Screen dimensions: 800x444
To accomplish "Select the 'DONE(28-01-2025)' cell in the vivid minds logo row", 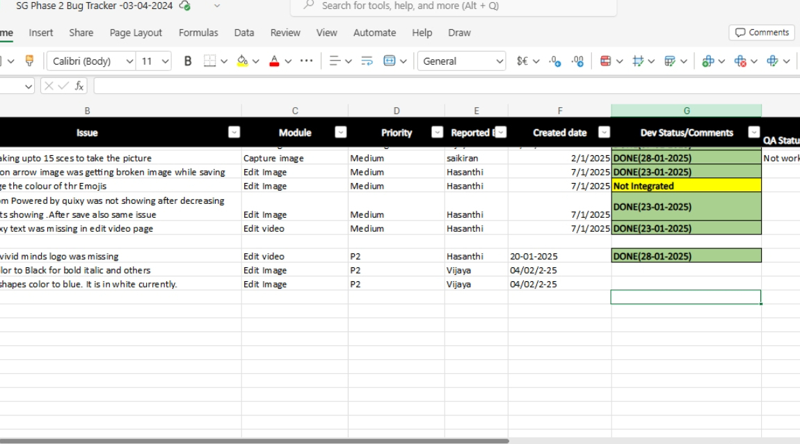I will (686, 255).
